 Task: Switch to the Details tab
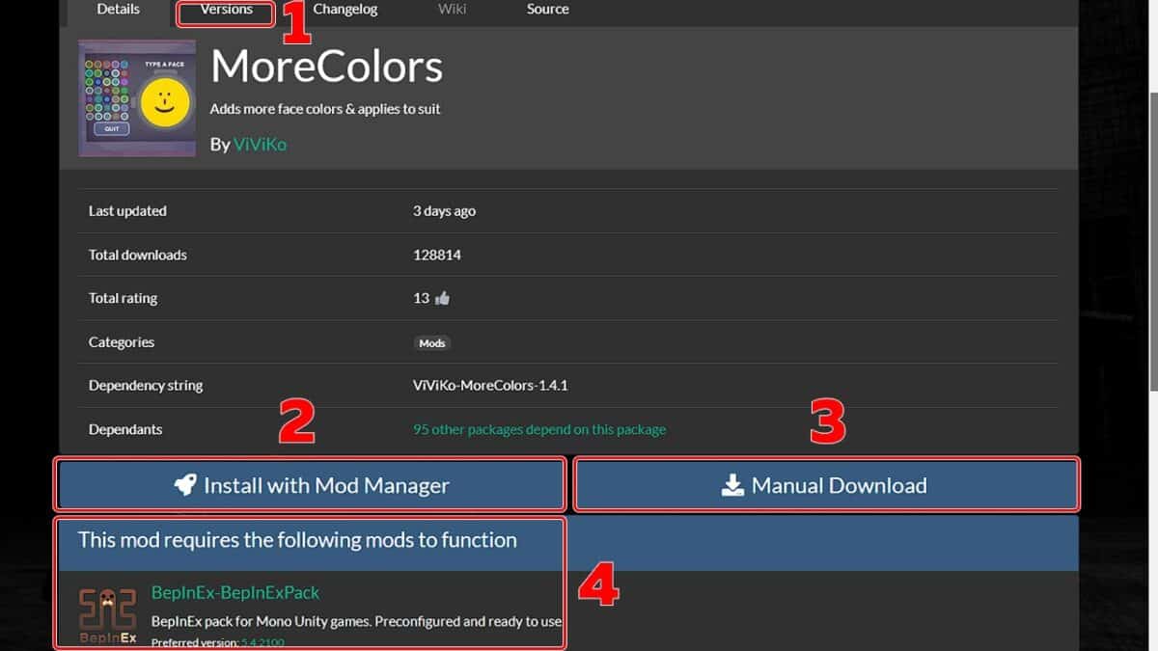[x=118, y=10]
